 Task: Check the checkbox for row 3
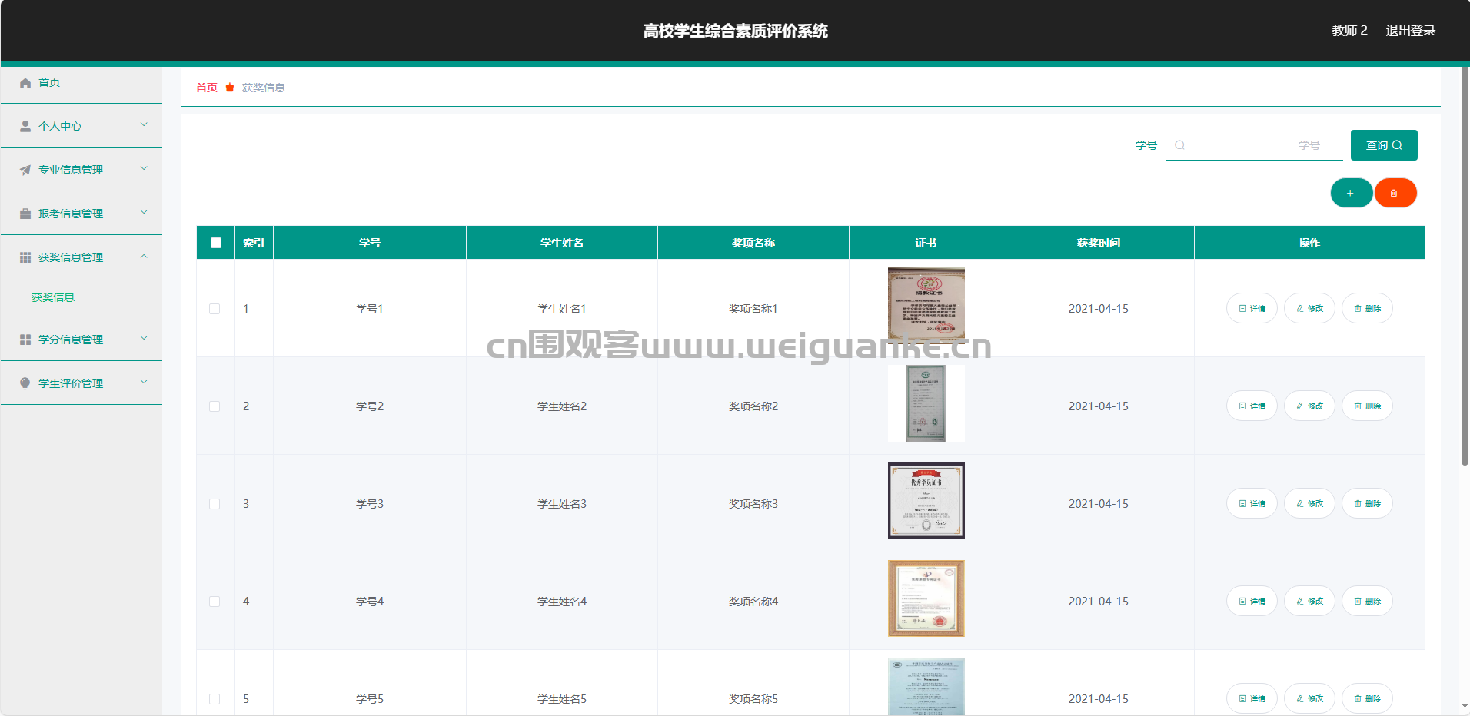pos(215,504)
